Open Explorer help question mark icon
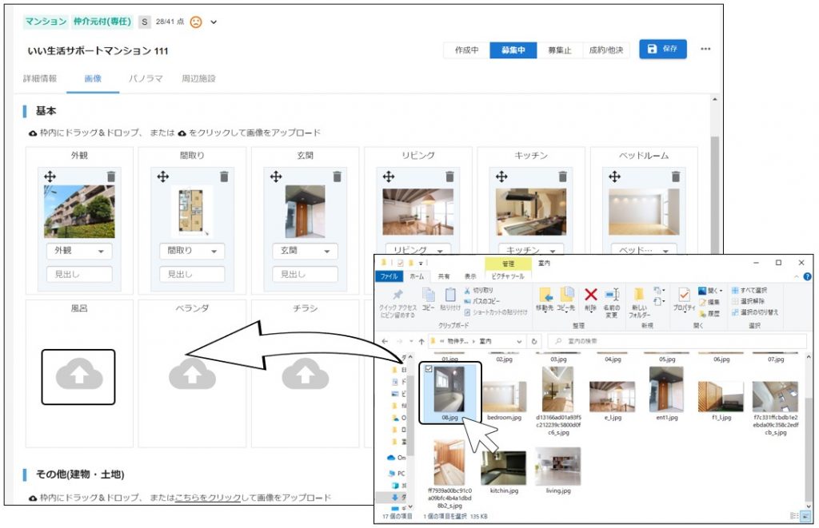 coord(807,276)
